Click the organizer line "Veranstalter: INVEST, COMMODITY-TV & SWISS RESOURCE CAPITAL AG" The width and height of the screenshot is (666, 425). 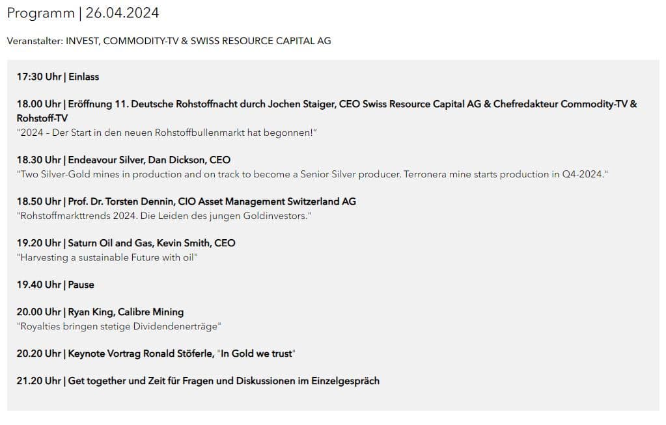coord(169,41)
